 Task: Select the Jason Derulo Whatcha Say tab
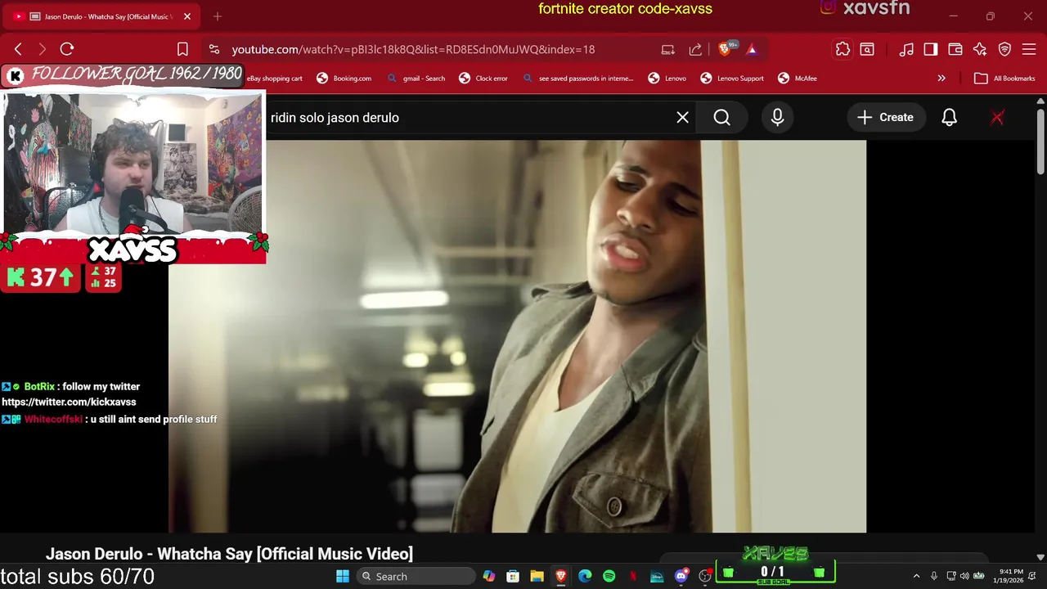pyautogui.click(x=102, y=16)
